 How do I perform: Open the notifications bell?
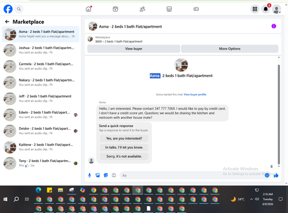(266, 9)
